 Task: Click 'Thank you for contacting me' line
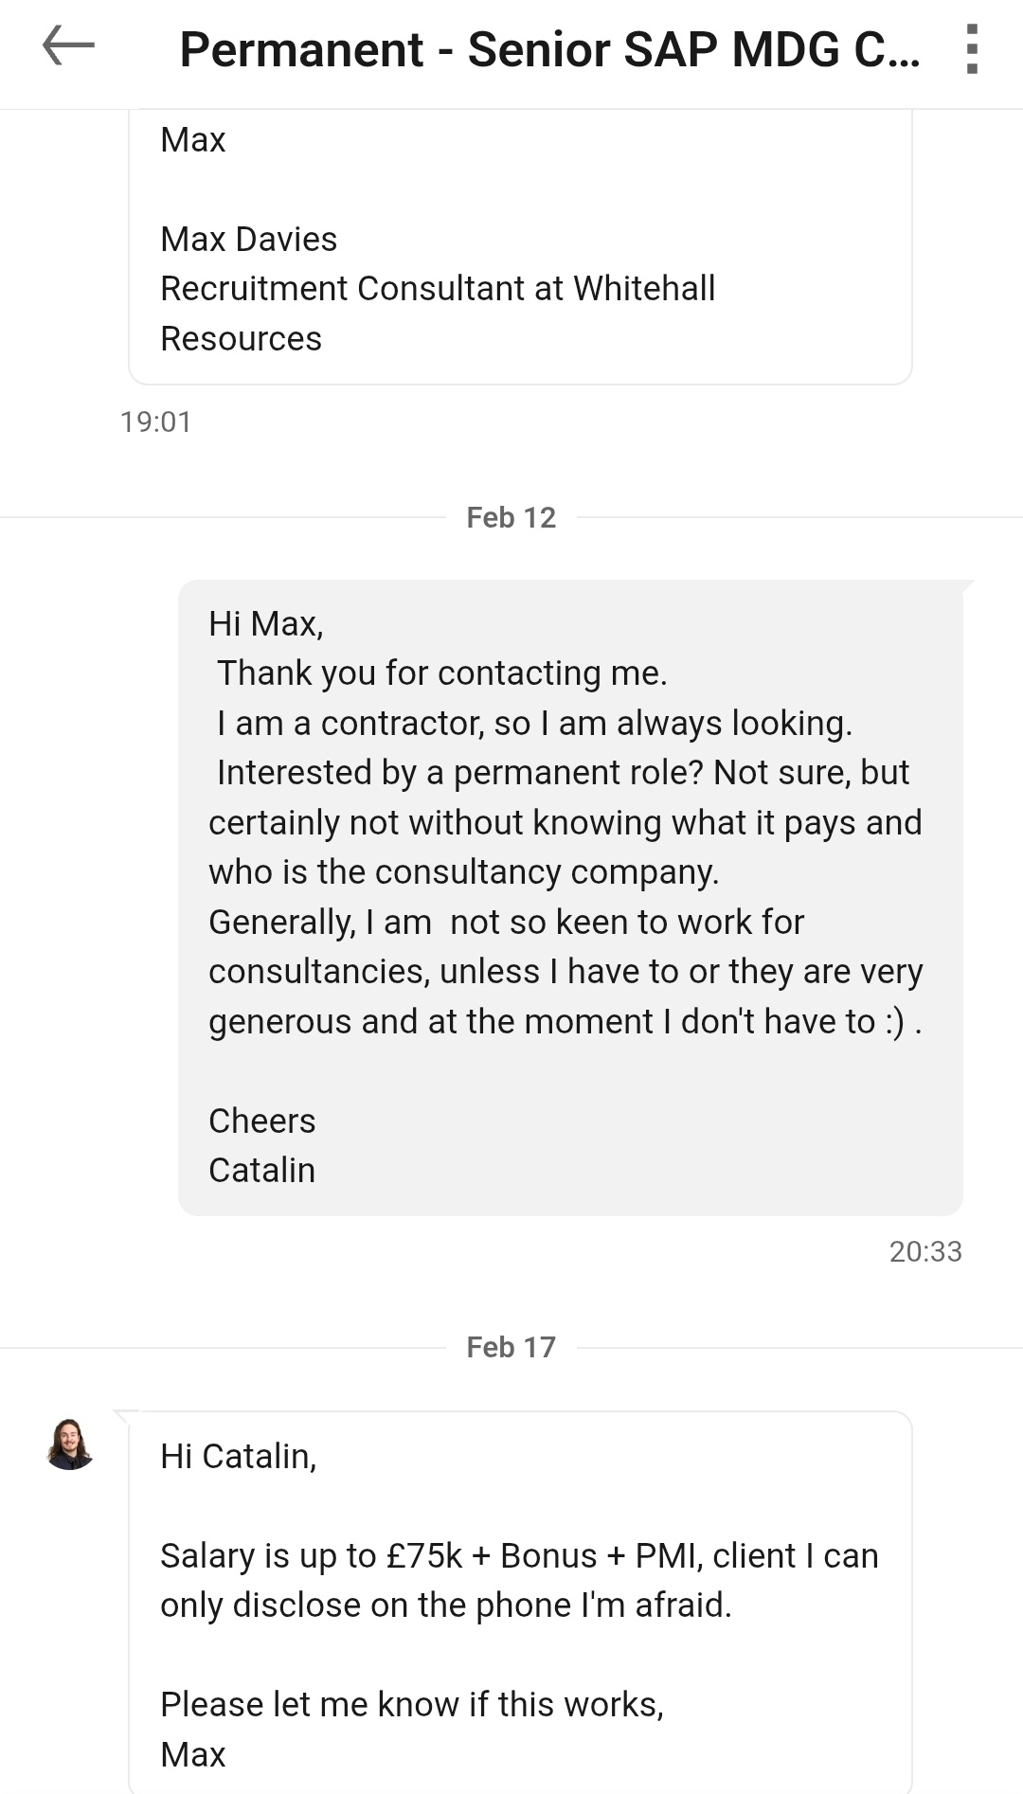(x=441, y=673)
